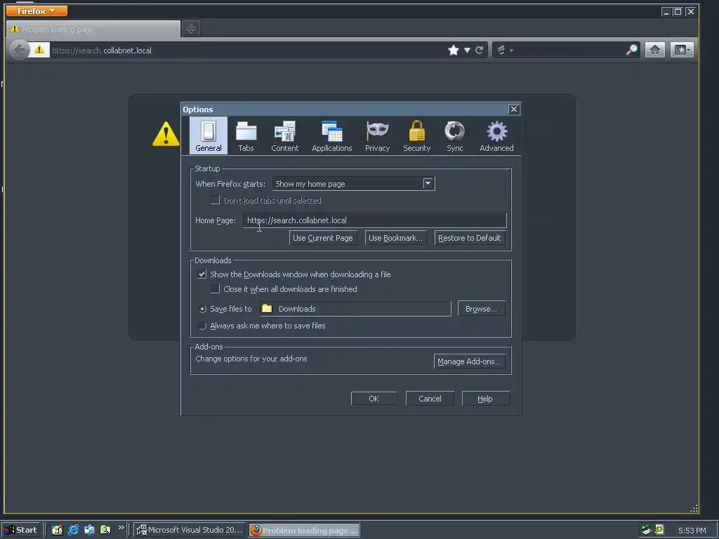The width and height of the screenshot is (719, 539).
Task: Click the Home toolbar button
Action: (655, 50)
